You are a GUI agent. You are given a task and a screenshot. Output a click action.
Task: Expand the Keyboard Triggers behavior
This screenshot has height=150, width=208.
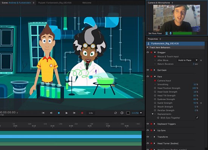[154, 124]
